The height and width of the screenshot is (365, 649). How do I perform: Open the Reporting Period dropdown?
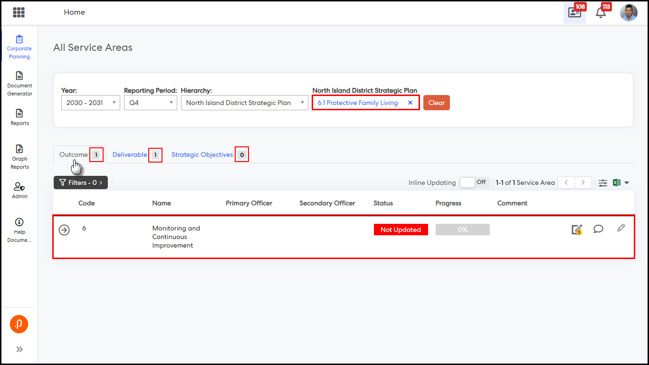tap(150, 103)
